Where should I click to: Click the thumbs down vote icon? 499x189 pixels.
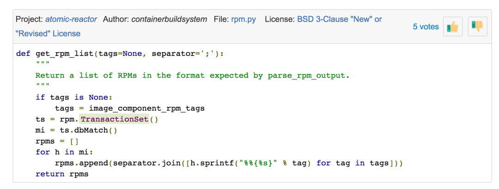point(477,27)
